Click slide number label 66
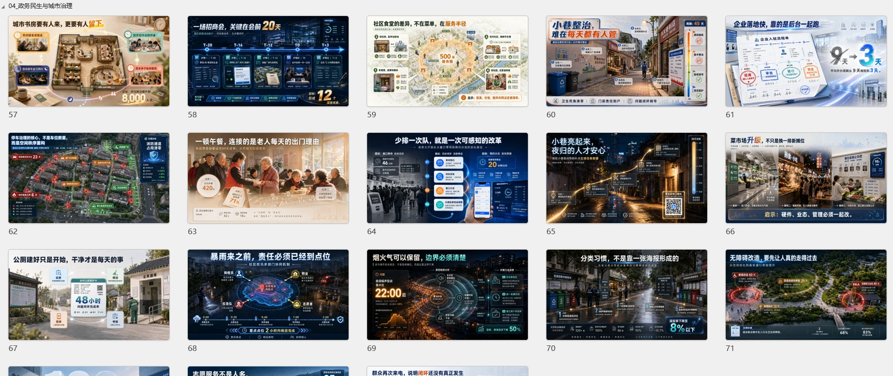 tap(730, 232)
